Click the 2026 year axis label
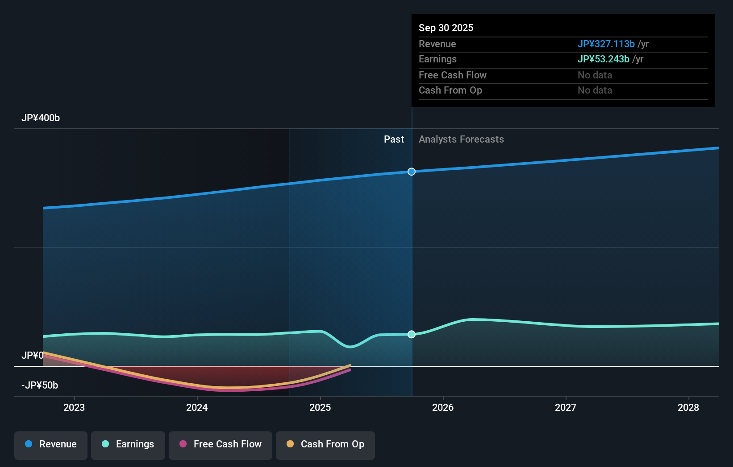The width and height of the screenshot is (733, 467). pos(442,407)
